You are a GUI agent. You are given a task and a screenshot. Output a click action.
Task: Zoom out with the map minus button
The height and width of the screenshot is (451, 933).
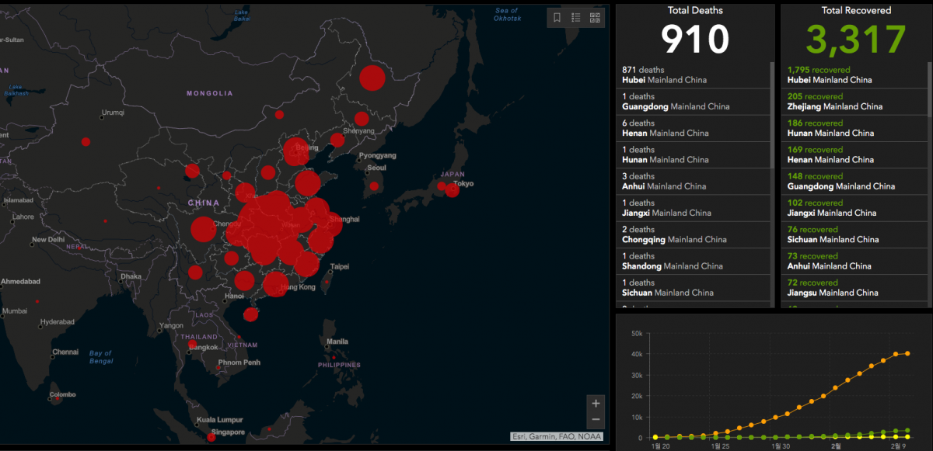(x=596, y=420)
